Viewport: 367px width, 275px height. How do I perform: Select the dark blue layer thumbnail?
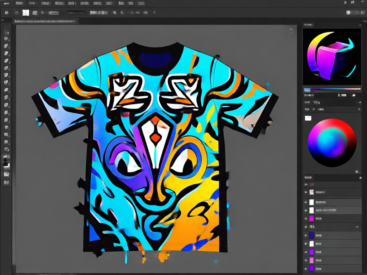[311, 235]
